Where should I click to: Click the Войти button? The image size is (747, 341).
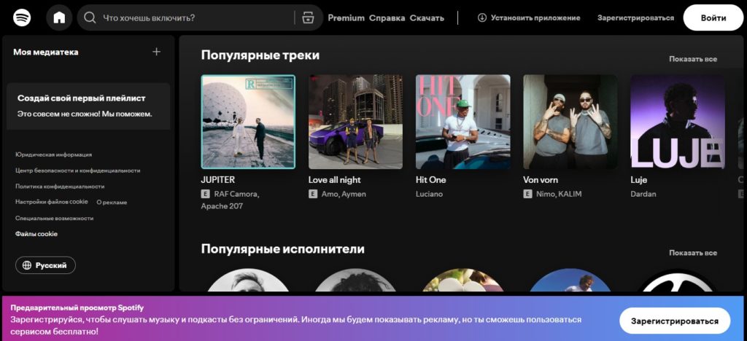713,17
